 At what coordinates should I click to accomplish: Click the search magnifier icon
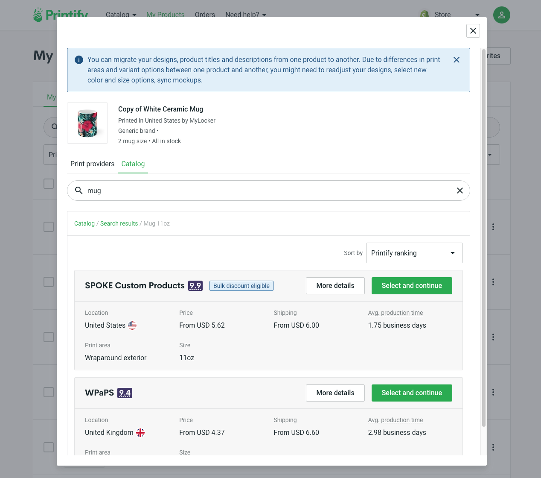(x=79, y=191)
